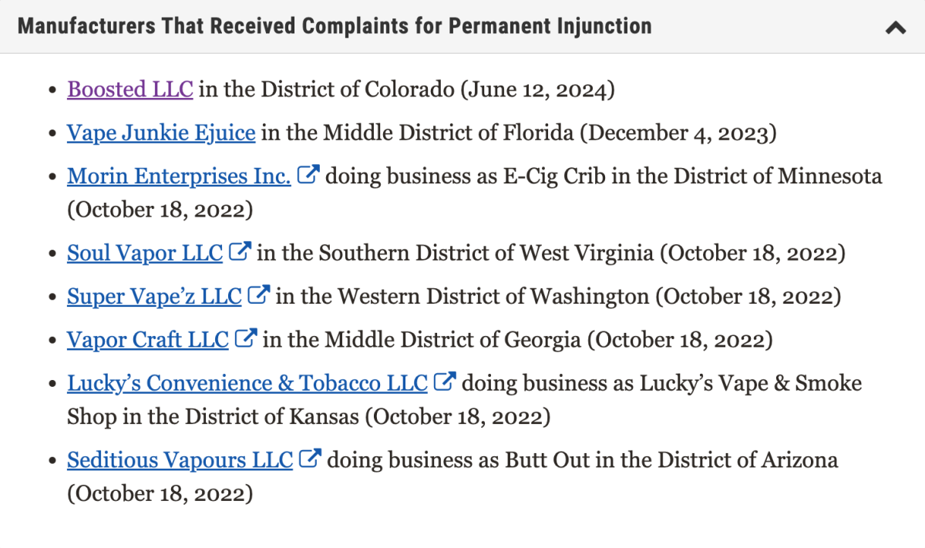Click external link icon beside Morin Enterprises

point(308,176)
